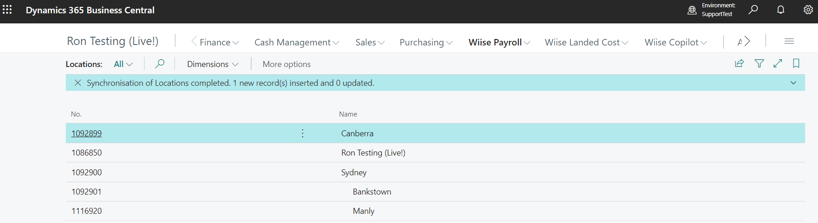The image size is (818, 223).
Task: Expand page to full-screen arrows icon
Action: tap(778, 63)
